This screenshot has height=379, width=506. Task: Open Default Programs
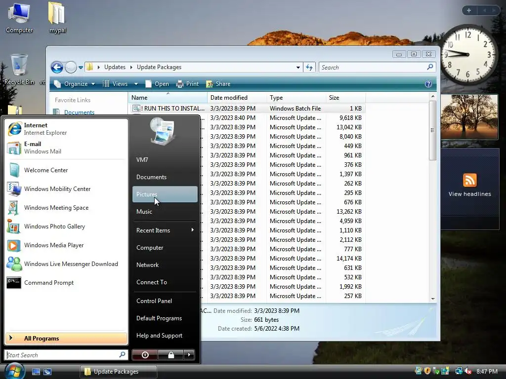pos(165,318)
